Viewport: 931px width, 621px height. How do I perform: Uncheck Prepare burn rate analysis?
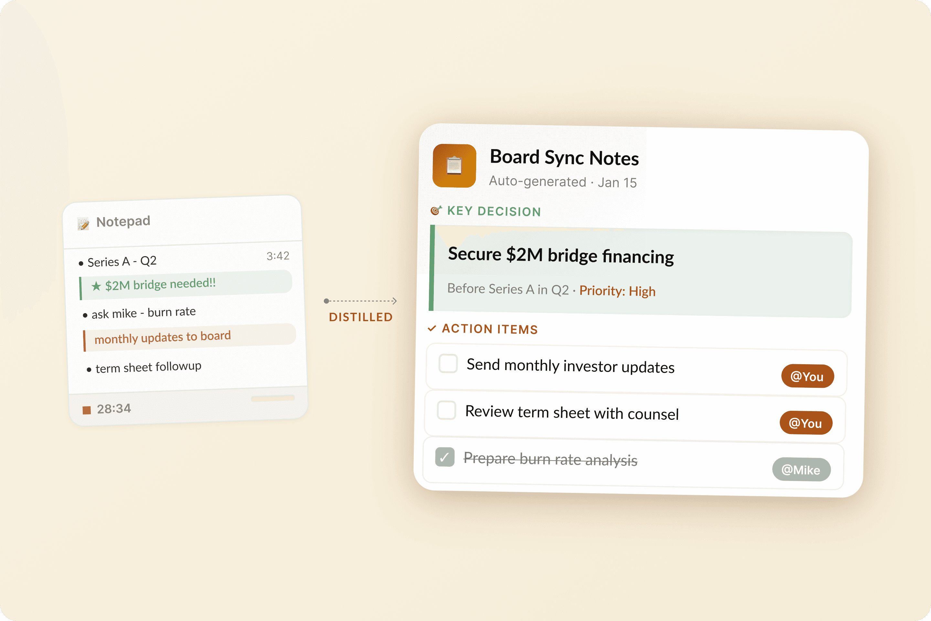(444, 457)
